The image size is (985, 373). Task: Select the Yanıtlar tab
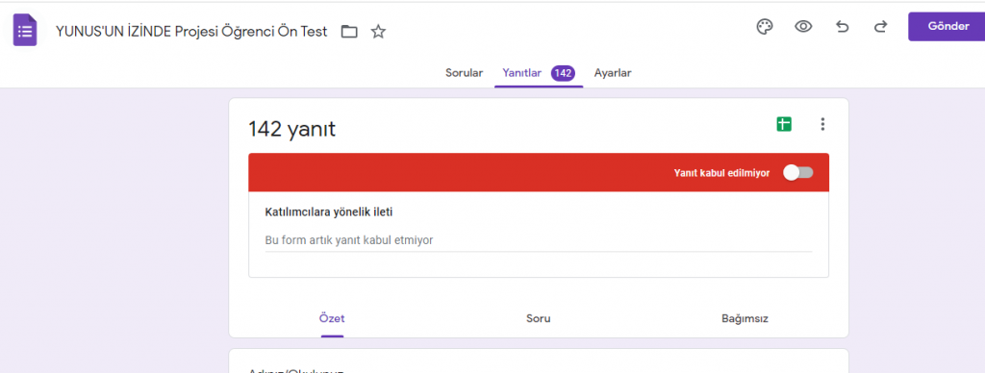coord(539,73)
